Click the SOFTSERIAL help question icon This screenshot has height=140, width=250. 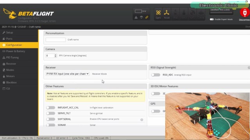point(142,120)
